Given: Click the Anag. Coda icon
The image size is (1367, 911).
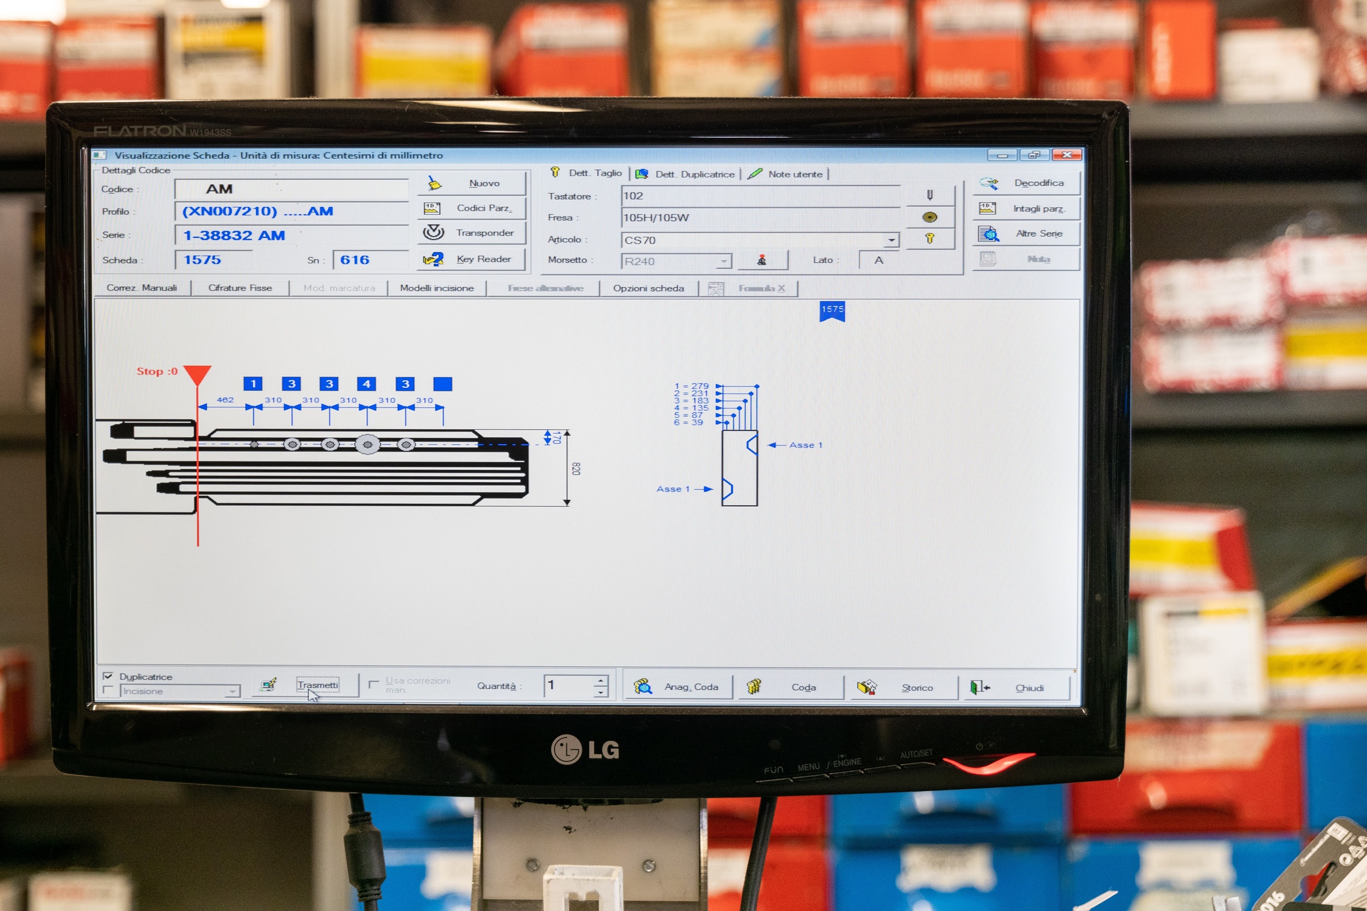Looking at the screenshot, I should point(642,687).
